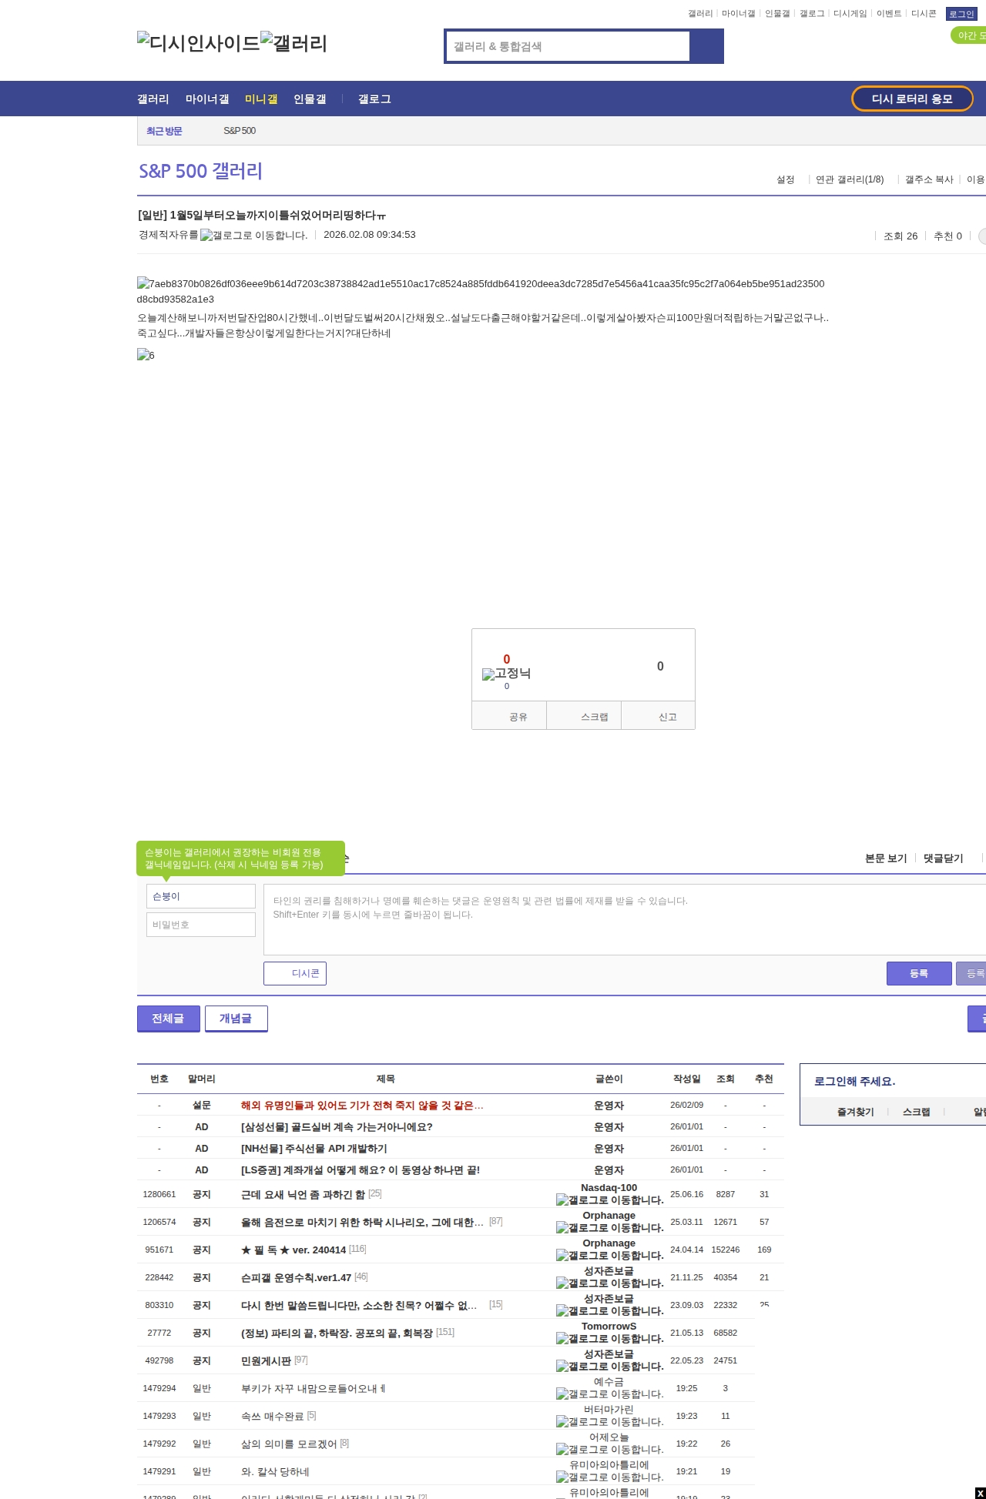
Task: Click 즐겨찾기 in the login side box
Action: [x=856, y=1112]
